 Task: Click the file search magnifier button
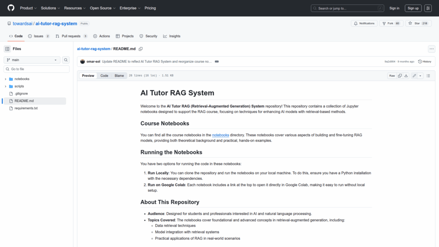[x=66, y=60]
